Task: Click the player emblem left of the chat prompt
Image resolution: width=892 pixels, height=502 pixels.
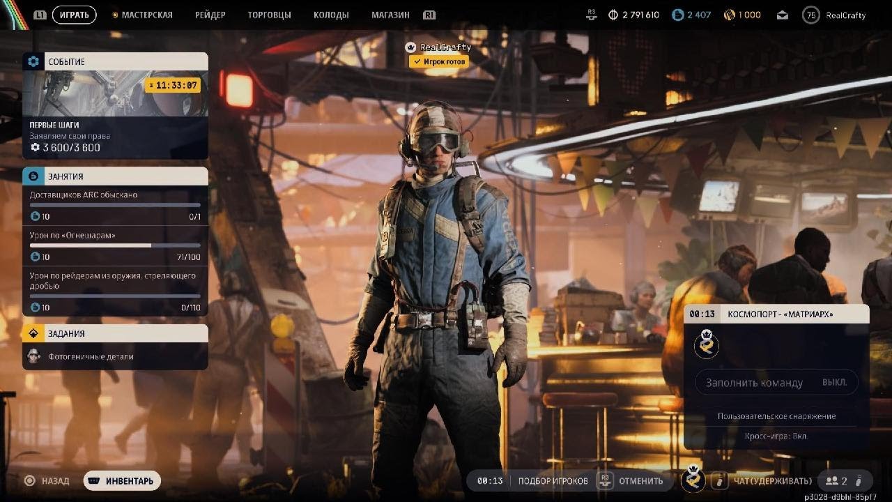Action: [x=693, y=479]
